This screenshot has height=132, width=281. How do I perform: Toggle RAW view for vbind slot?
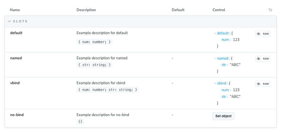[263, 84]
